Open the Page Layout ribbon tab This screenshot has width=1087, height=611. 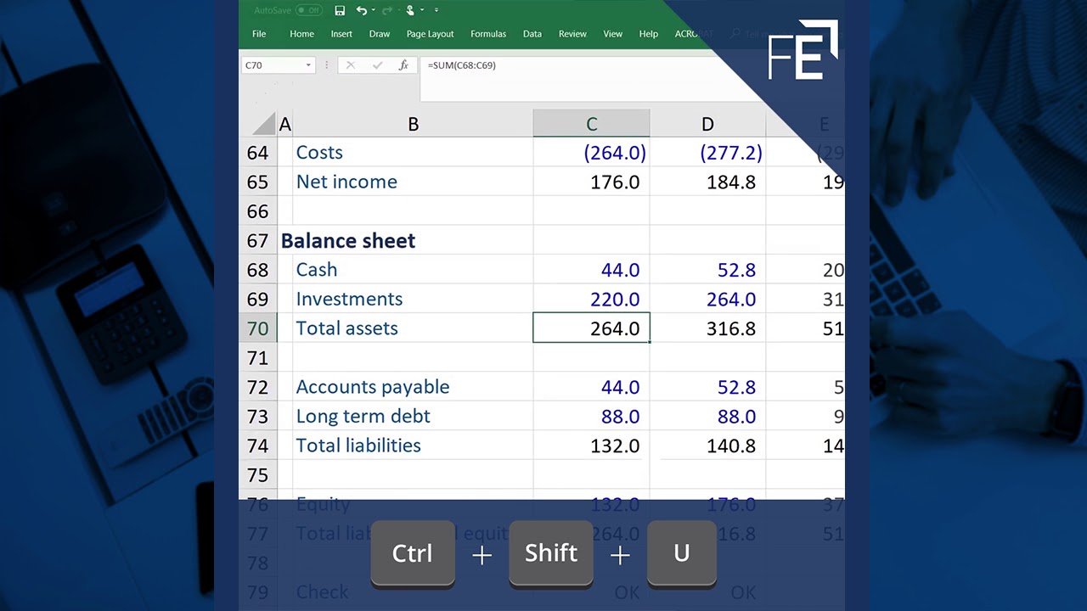(430, 34)
